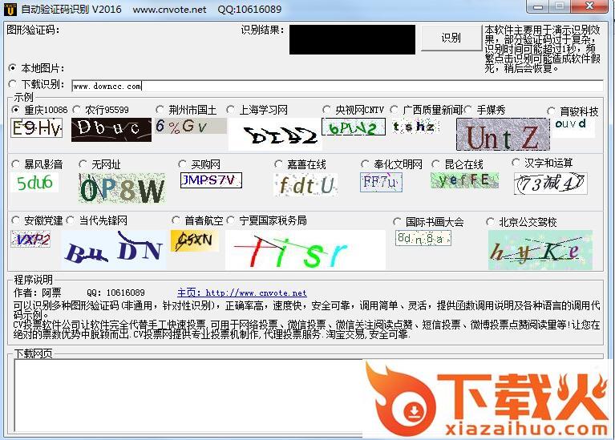Choose the 首者航空 sample option

coord(176,220)
